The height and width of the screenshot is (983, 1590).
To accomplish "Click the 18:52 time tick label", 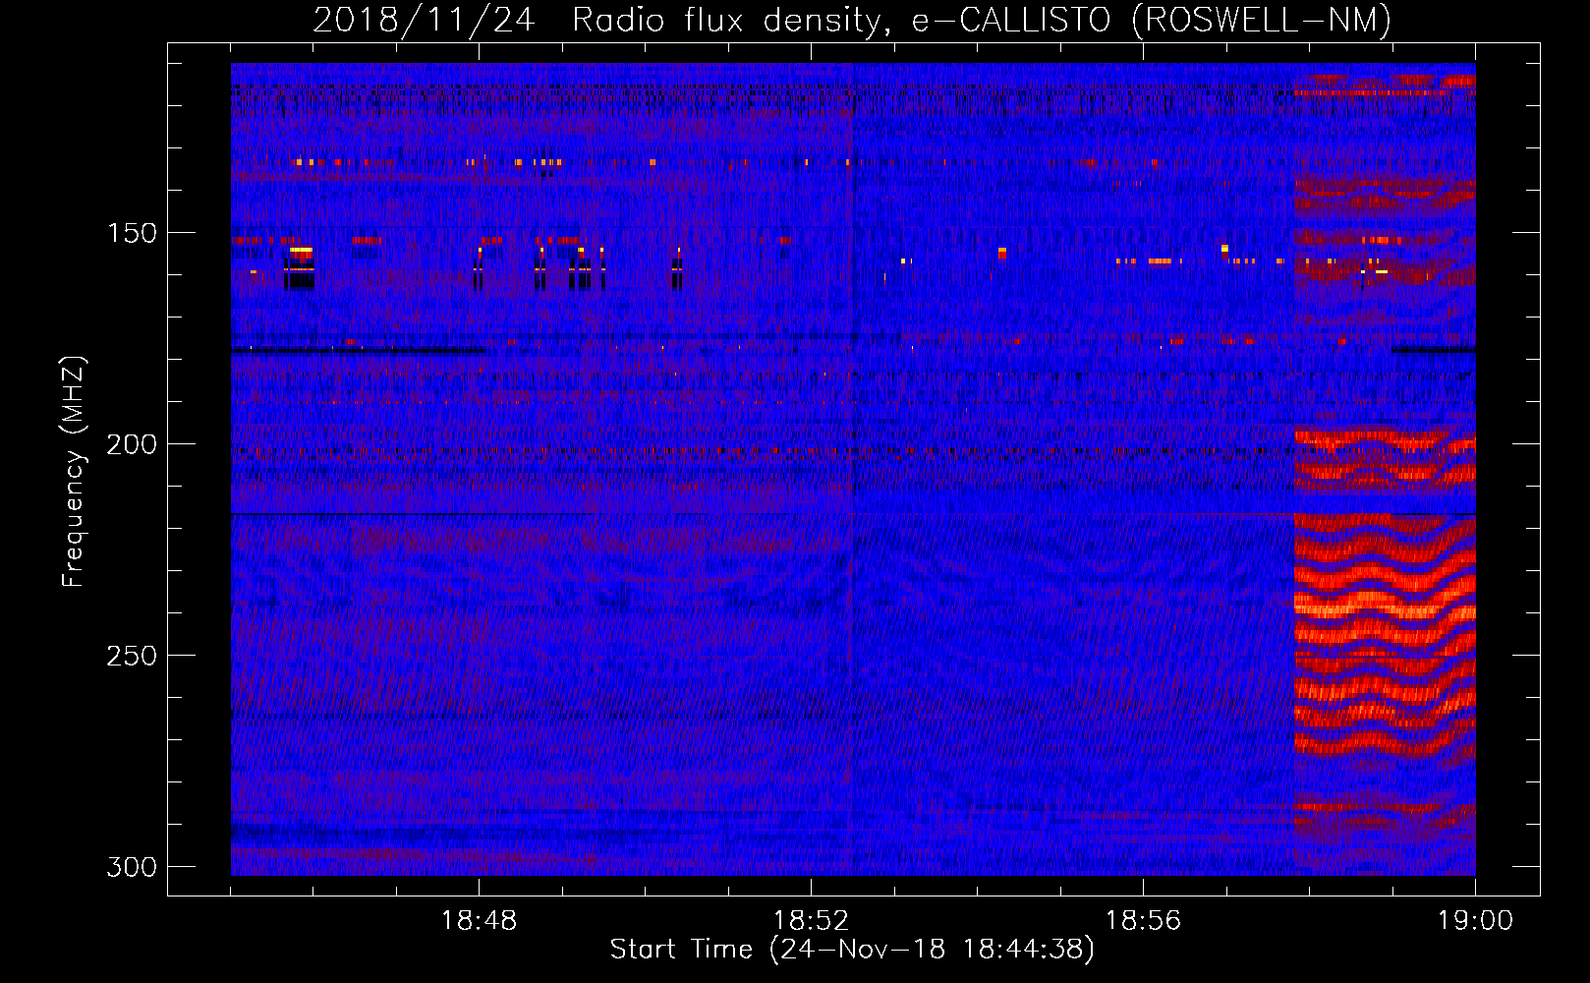I will tap(811, 921).
